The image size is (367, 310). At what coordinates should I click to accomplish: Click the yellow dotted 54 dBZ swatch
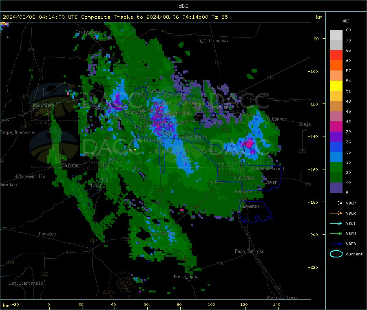point(336,86)
